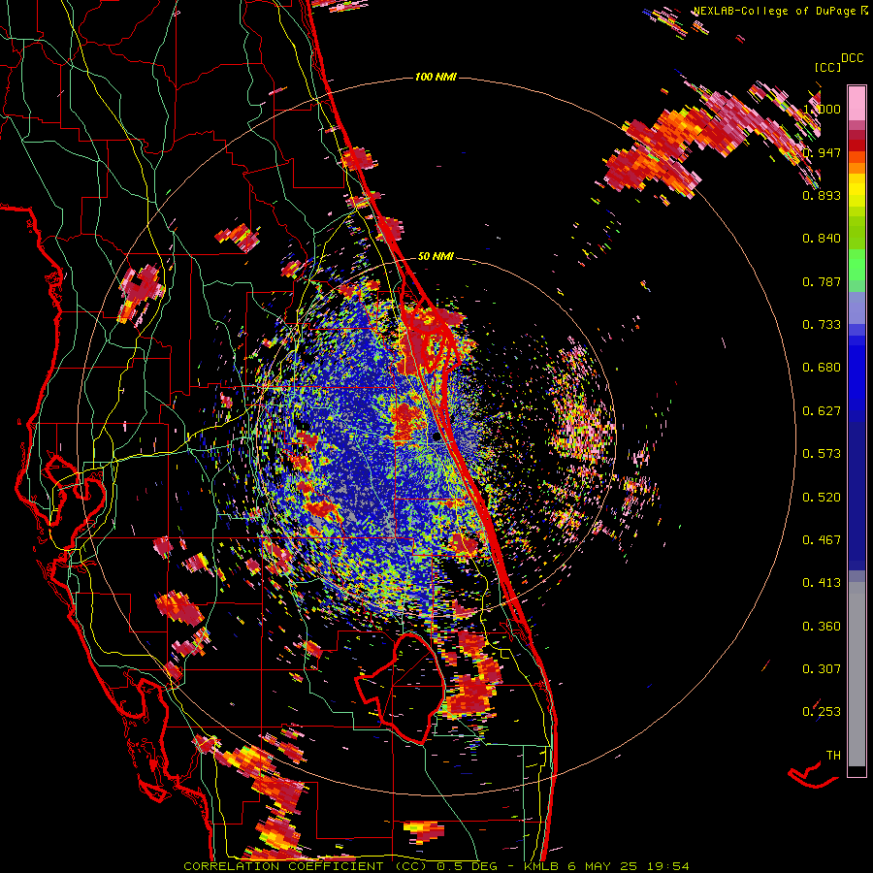
Task: Select the 0.893 scale value
Action: [x=822, y=195]
